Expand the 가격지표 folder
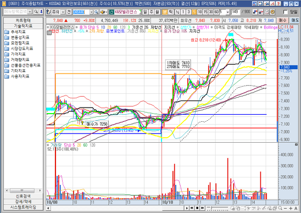The width and height of the screenshot is (301, 213). (x=15, y=54)
